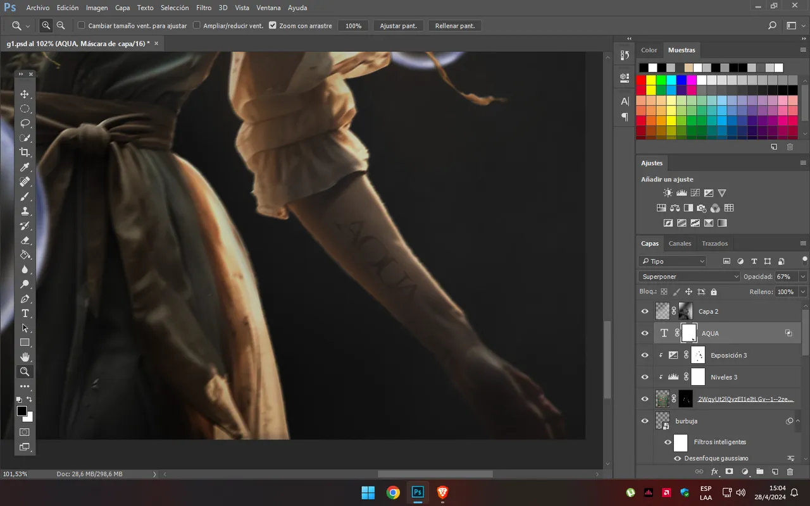810x506 pixels.
Task: Delete layer using trash icon in Capas
Action: click(790, 472)
